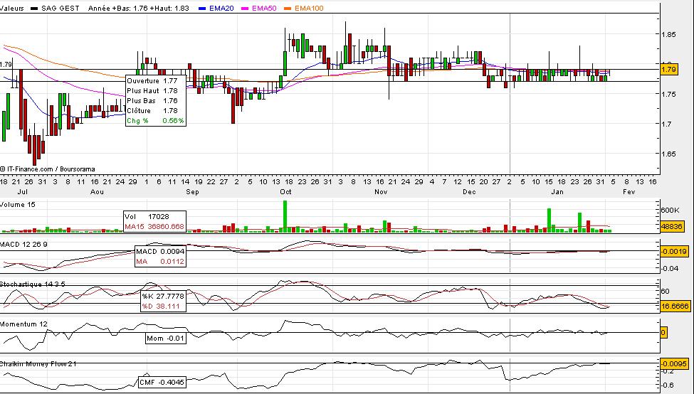Click the stochastic value tag 16.6666

pyautogui.click(x=673, y=304)
